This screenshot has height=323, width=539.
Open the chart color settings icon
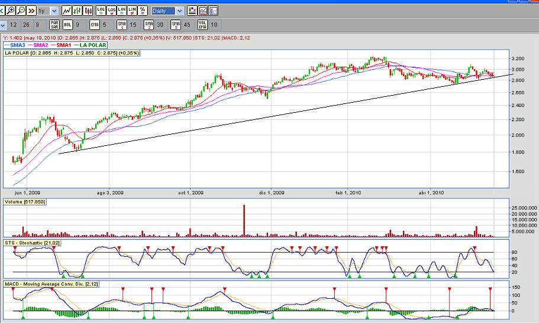(192, 11)
